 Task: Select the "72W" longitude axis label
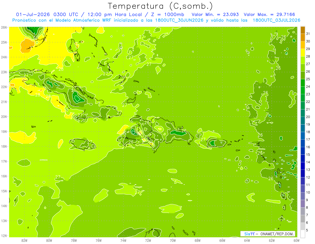click(148, 240)
